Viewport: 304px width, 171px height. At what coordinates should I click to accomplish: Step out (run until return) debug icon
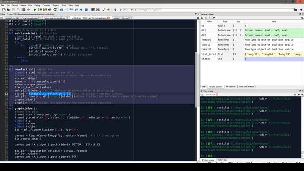tap(76, 9)
